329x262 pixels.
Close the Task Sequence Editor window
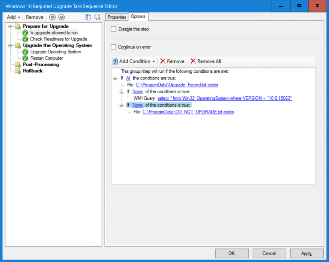[x=317, y=6]
